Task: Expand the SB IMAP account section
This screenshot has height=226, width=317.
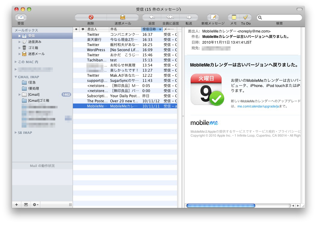Action: 16,133
